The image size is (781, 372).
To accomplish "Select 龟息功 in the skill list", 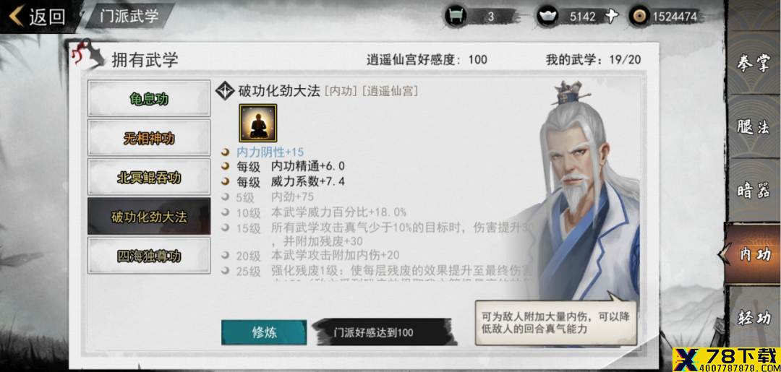I will point(150,98).
